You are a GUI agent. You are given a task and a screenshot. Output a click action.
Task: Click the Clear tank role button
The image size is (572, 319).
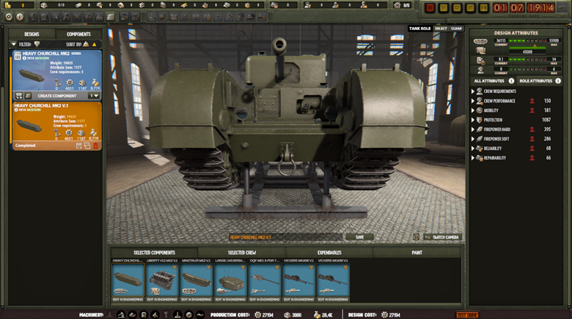(456, 29)
